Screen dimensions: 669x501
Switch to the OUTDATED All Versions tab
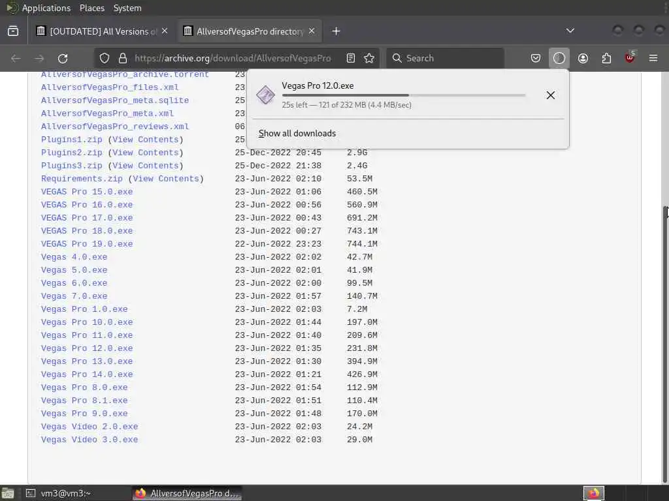pos(101,31)
